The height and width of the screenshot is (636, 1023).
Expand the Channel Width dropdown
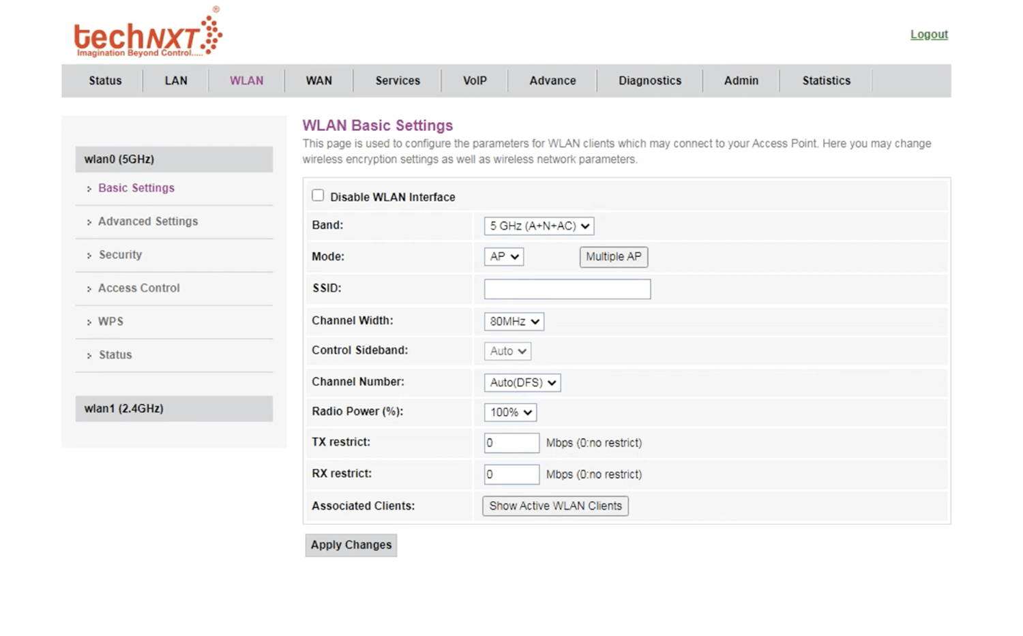(514, 321)
